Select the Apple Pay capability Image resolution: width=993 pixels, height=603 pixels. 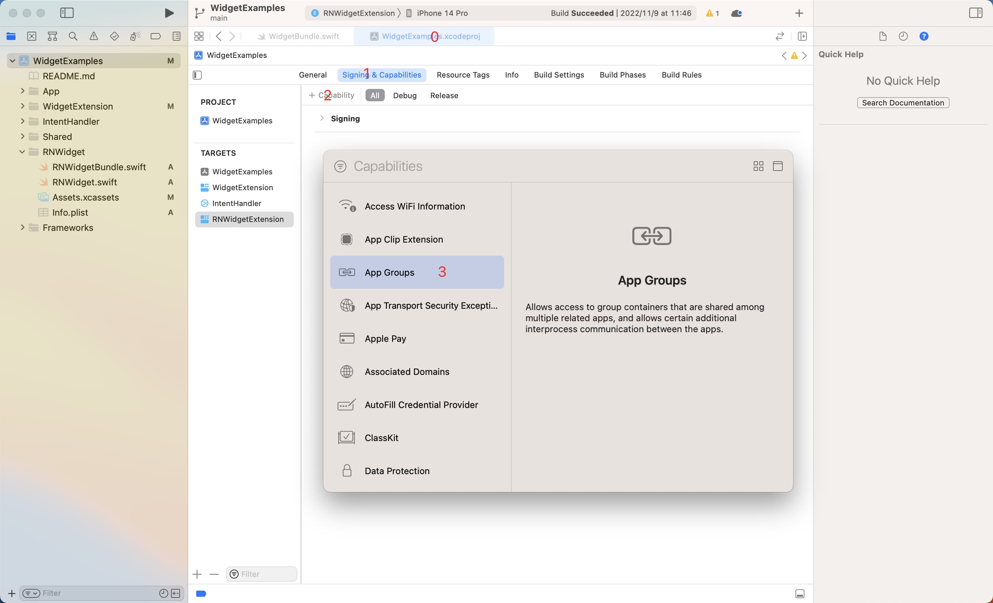pos(417,338)
